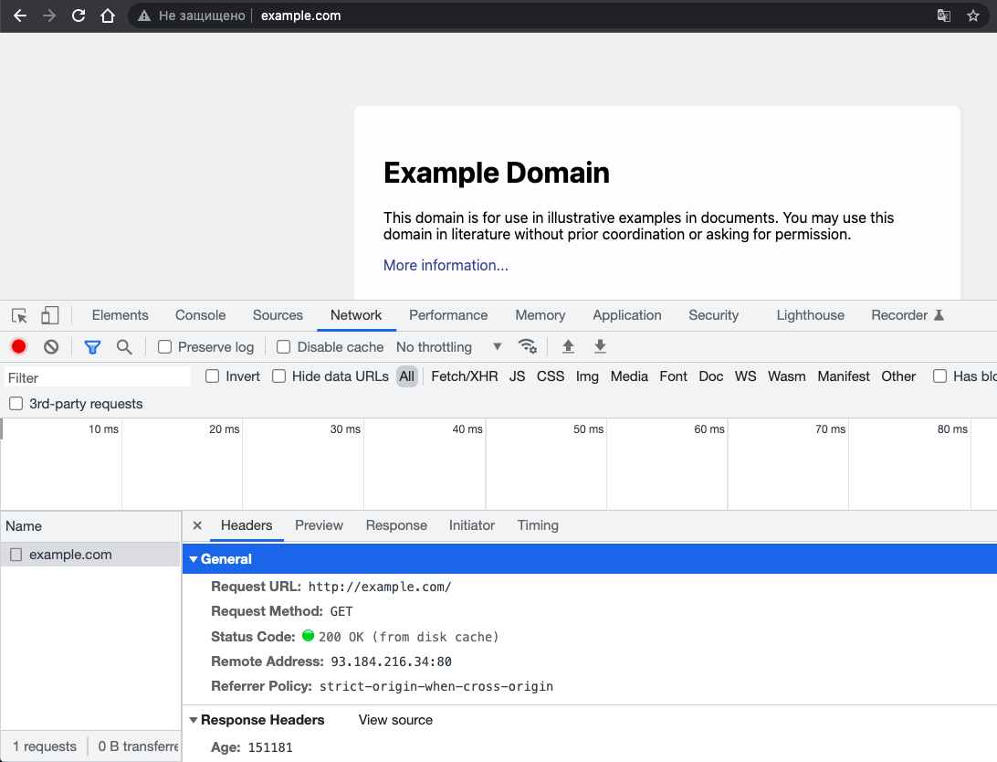Viewport: 997px width, 762px height.
Task: Click the network Filter text field
Action: pyautogui.click(x=96, y=377)
